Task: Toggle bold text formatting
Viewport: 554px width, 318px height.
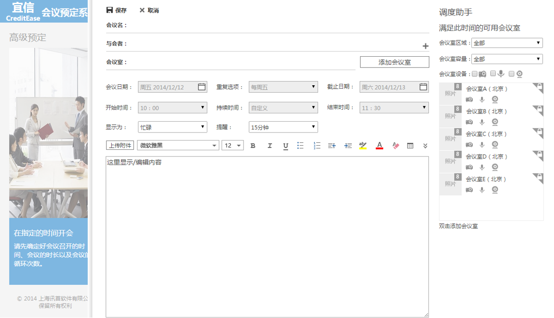Action: click(253, 146)
